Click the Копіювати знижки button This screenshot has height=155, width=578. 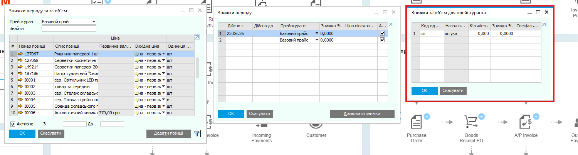click(x=362, y=114)
